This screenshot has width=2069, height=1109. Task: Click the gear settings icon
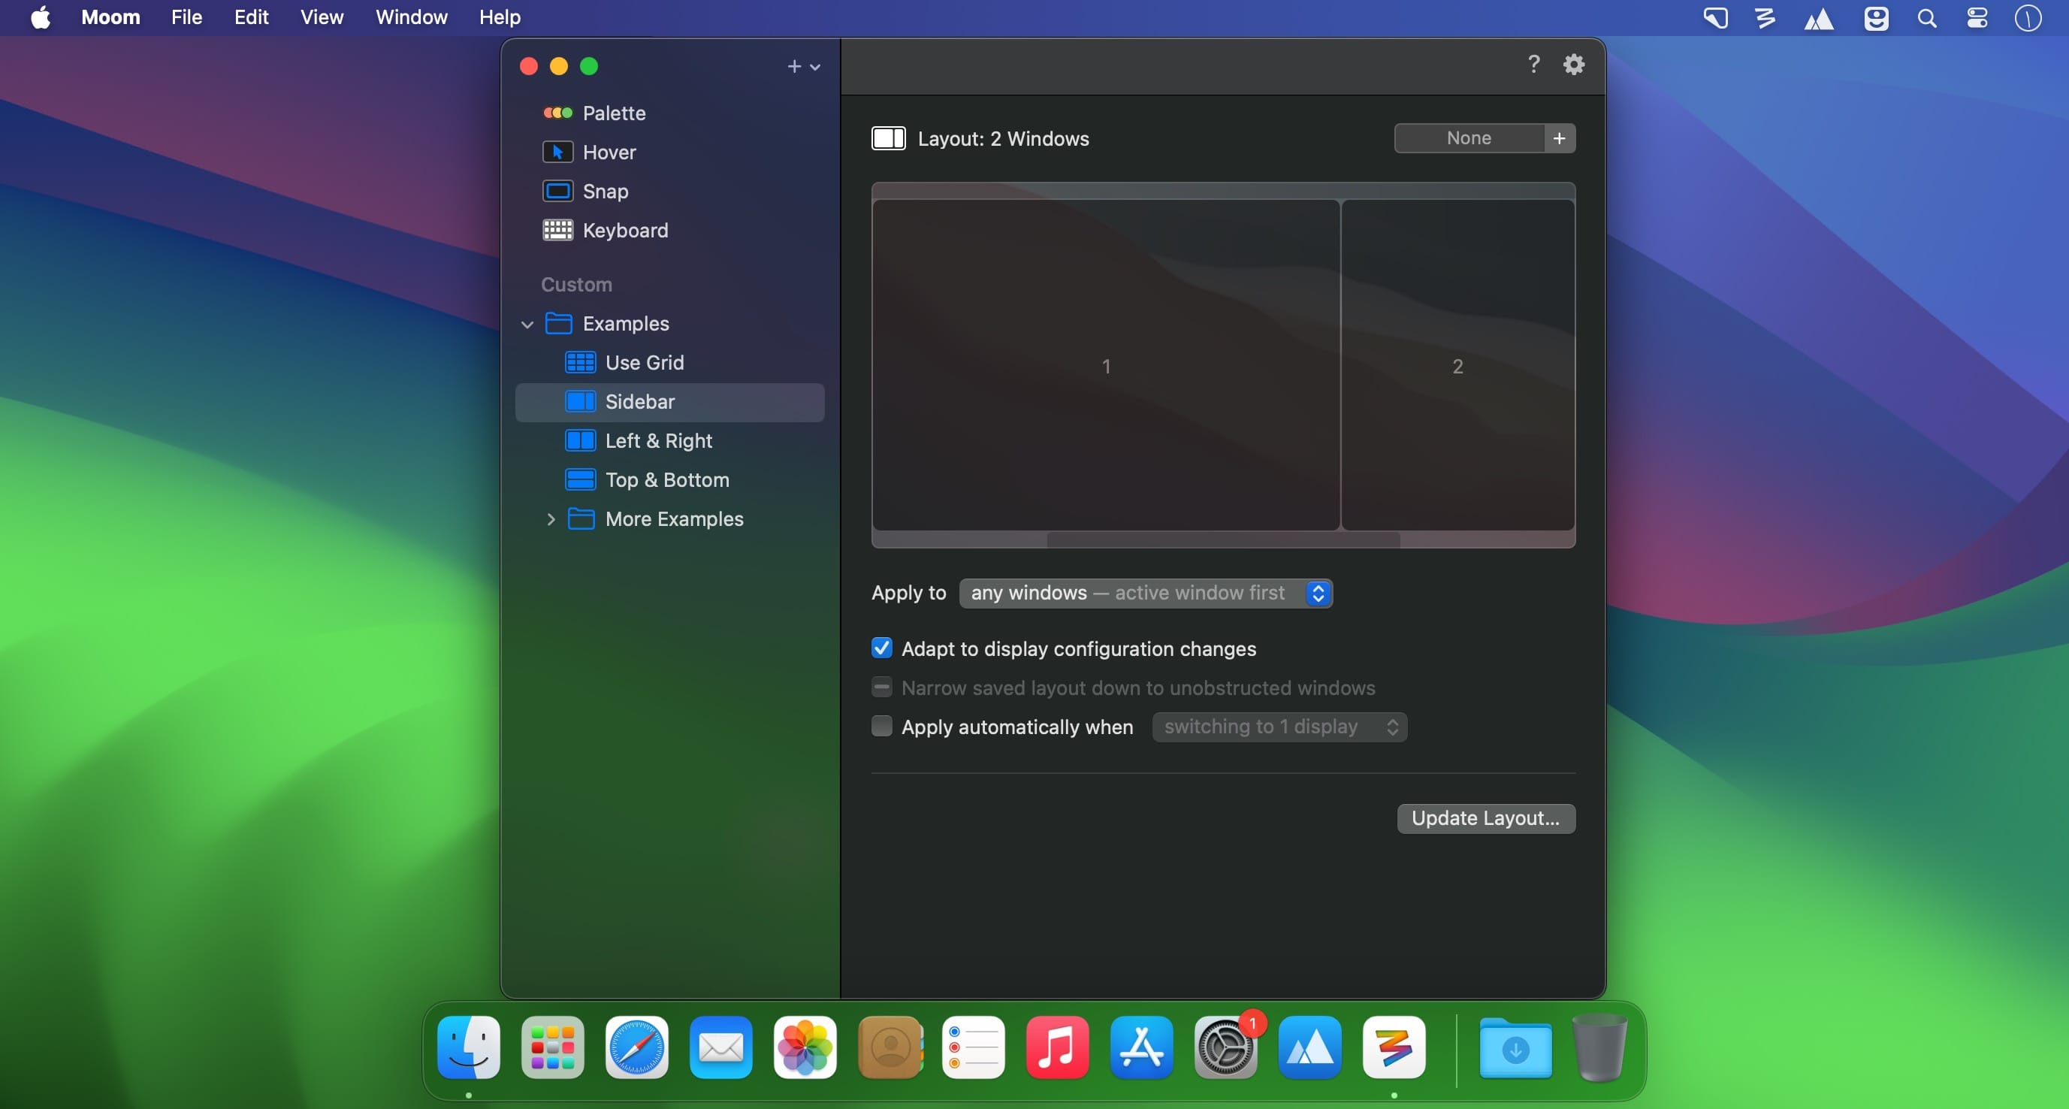1573,65
